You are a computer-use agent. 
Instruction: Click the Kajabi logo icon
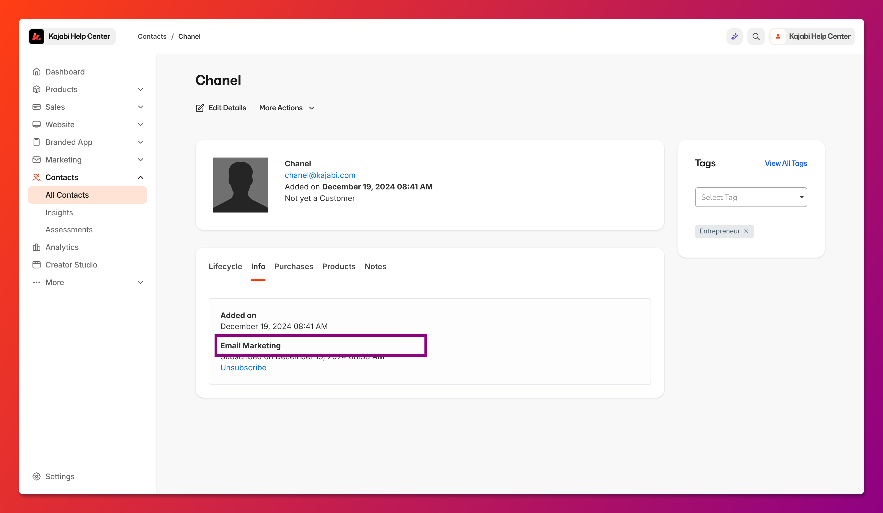36,36
